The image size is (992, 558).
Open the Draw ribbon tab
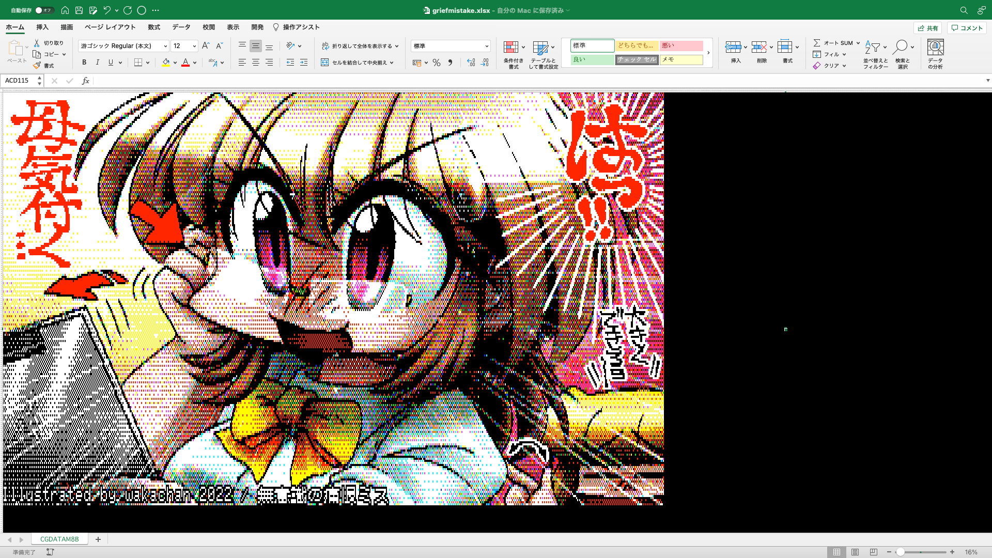pos(67,27)
